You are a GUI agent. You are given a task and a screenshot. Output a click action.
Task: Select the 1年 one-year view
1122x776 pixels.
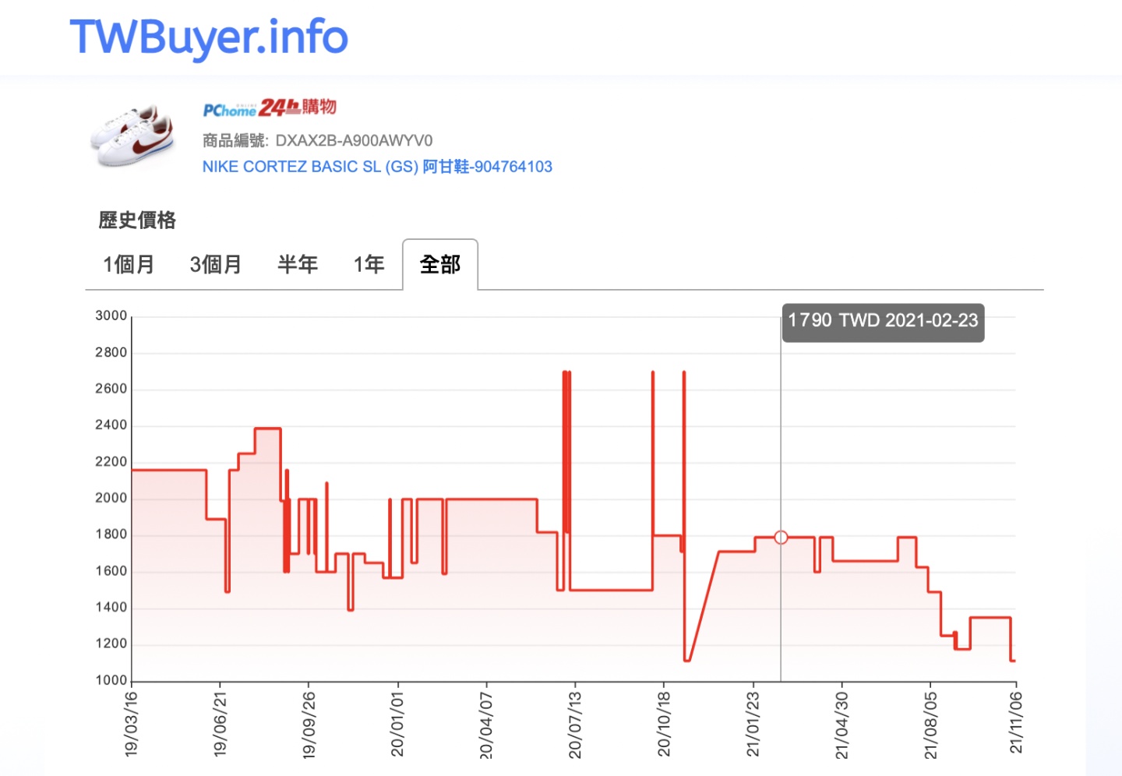(x=368, y=264)
